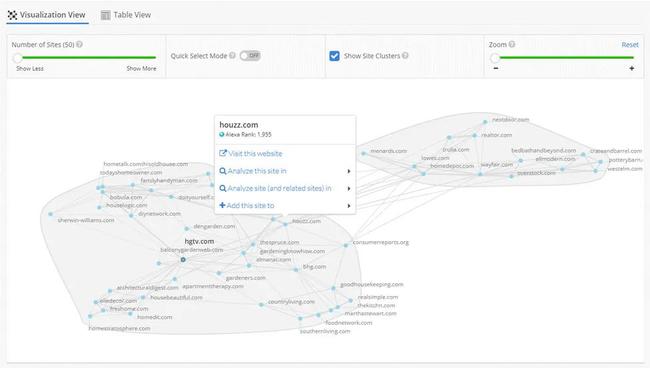Click the zoom out minus icon

pos(495,69)
